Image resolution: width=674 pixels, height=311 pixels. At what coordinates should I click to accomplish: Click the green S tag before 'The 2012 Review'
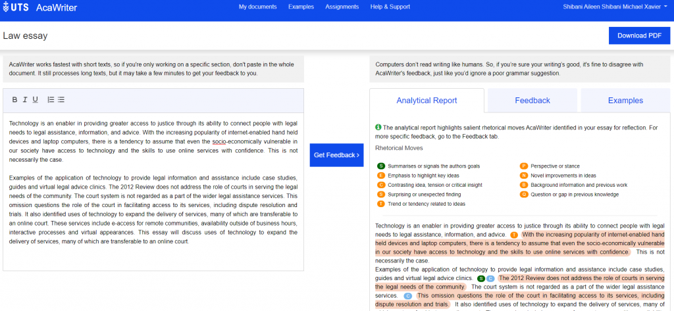pos(481,278)
